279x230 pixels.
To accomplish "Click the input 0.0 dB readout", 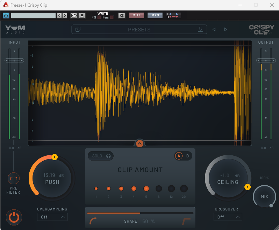I will click(15, 148).
